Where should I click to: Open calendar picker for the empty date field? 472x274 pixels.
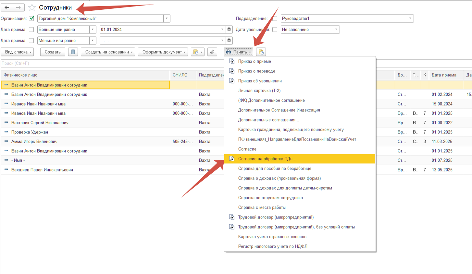[229, 41]
